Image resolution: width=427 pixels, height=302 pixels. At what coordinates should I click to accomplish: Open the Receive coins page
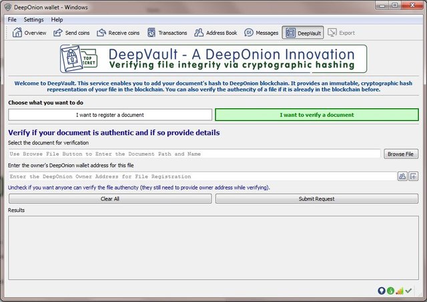click(118, 33)
